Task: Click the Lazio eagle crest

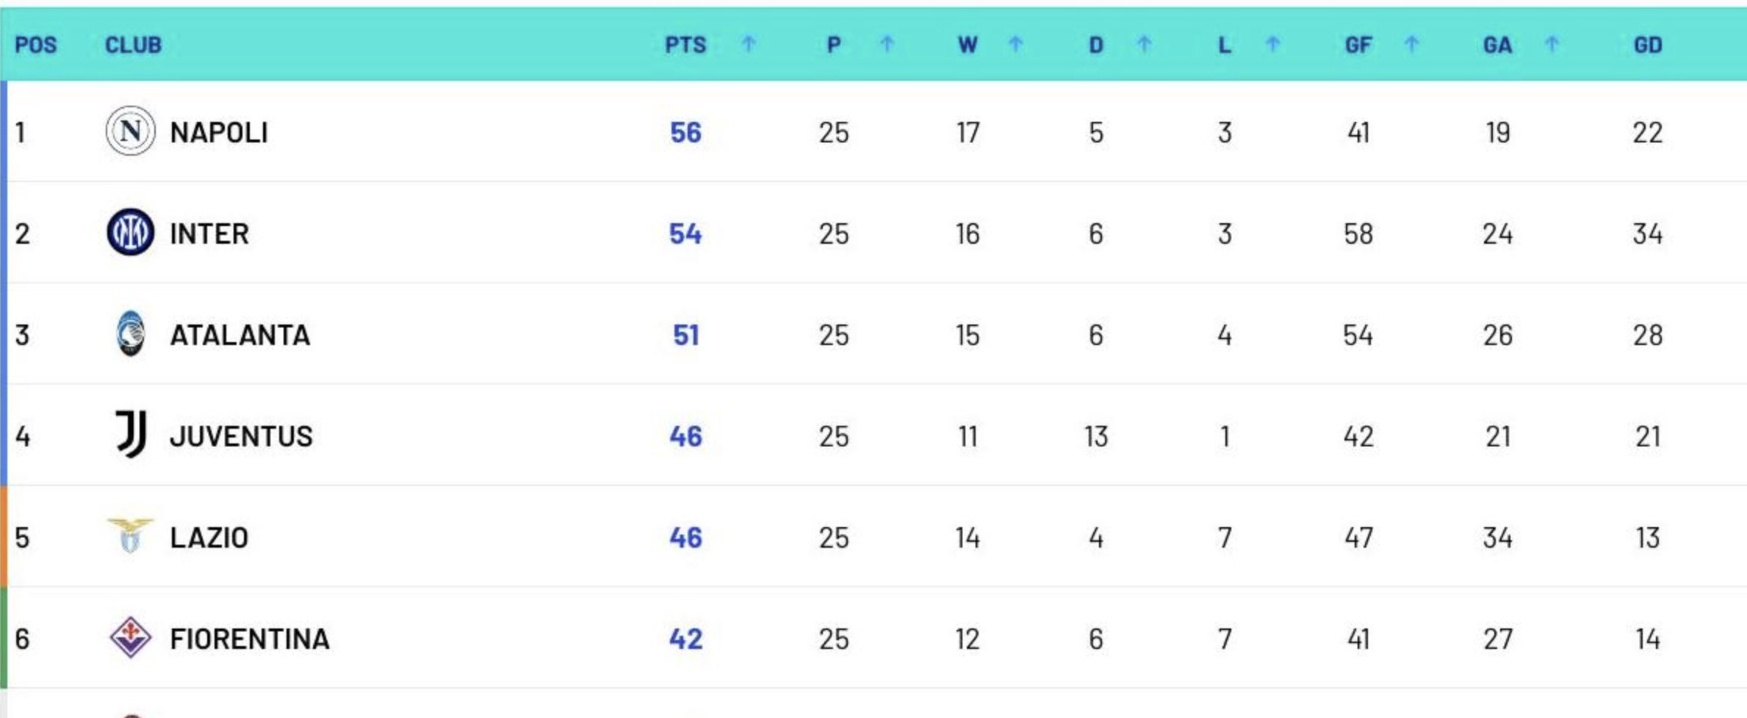Action: (x=130, y=535)
